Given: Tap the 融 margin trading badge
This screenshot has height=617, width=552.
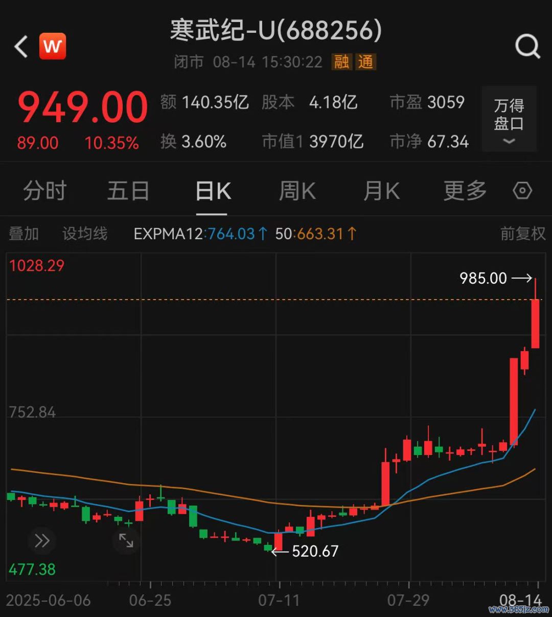Looking at the screenshot, I should [x=341, y=62].
